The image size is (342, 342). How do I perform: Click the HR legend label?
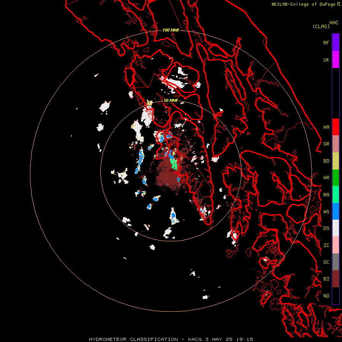[x=326, y=178]
